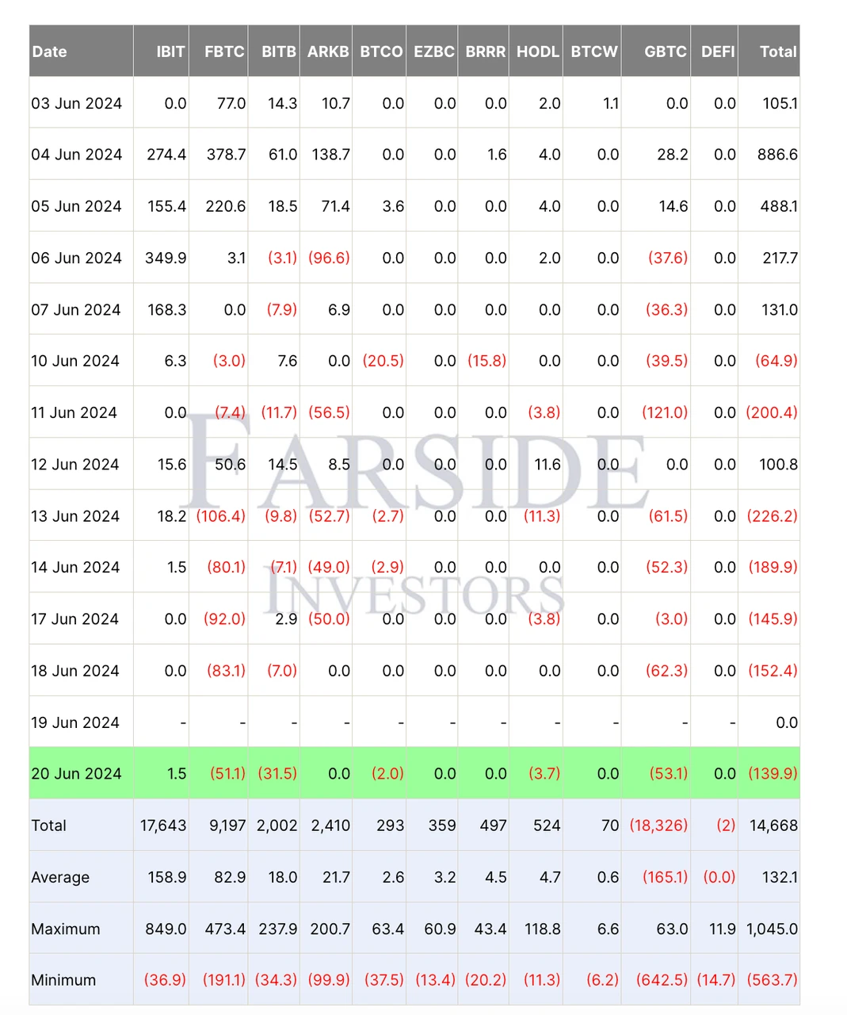This screenshot has height=1015, width=847.
Task: Click the IBIT column header
Action: [x=170, y=52]
